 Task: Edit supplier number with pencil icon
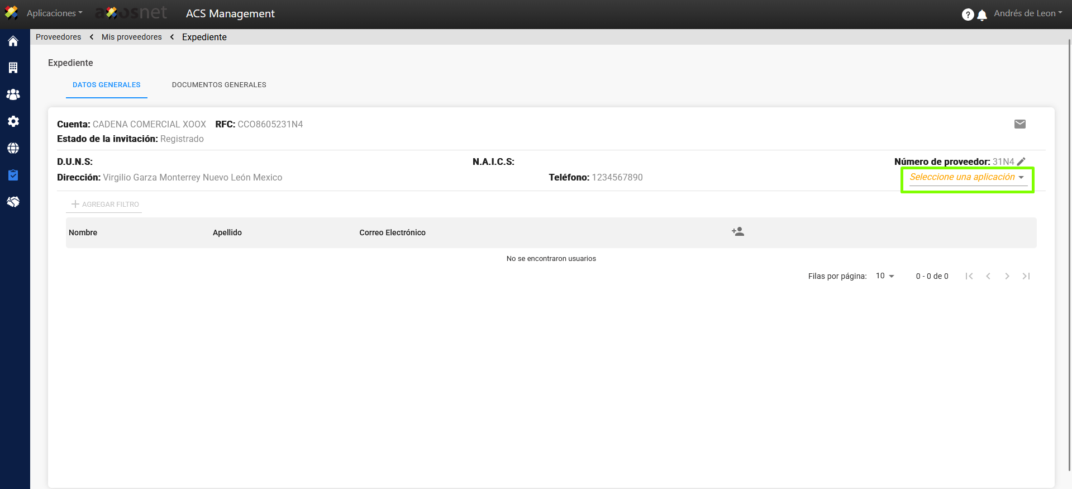[x=1021, y=162]
